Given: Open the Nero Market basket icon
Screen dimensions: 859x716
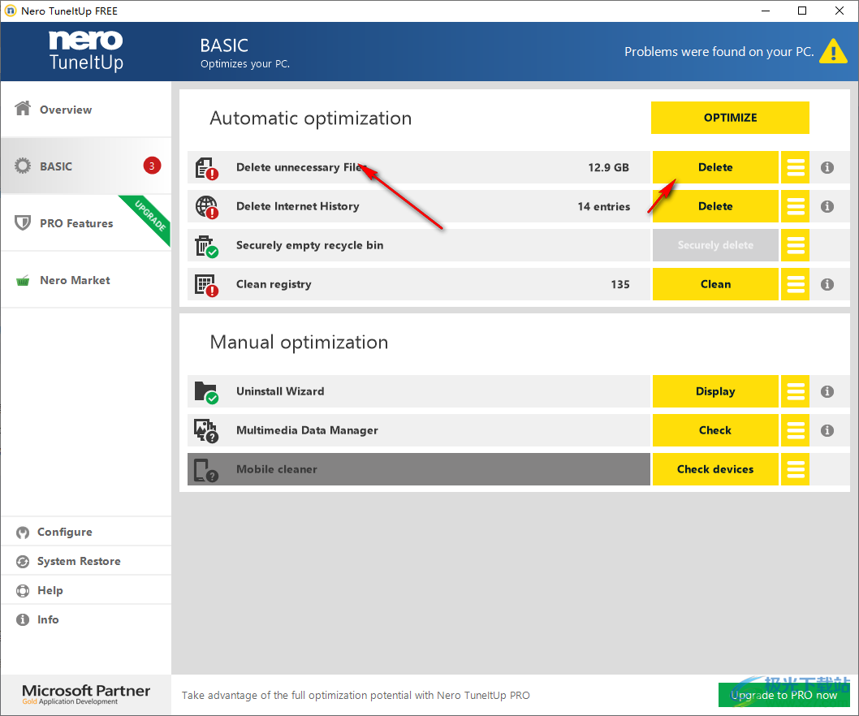Looking at the screenshot, I should pos(23,281).
